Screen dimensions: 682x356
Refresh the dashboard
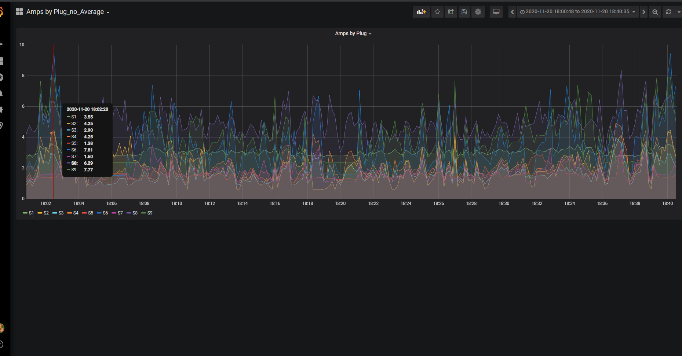(x=668, y=12)
